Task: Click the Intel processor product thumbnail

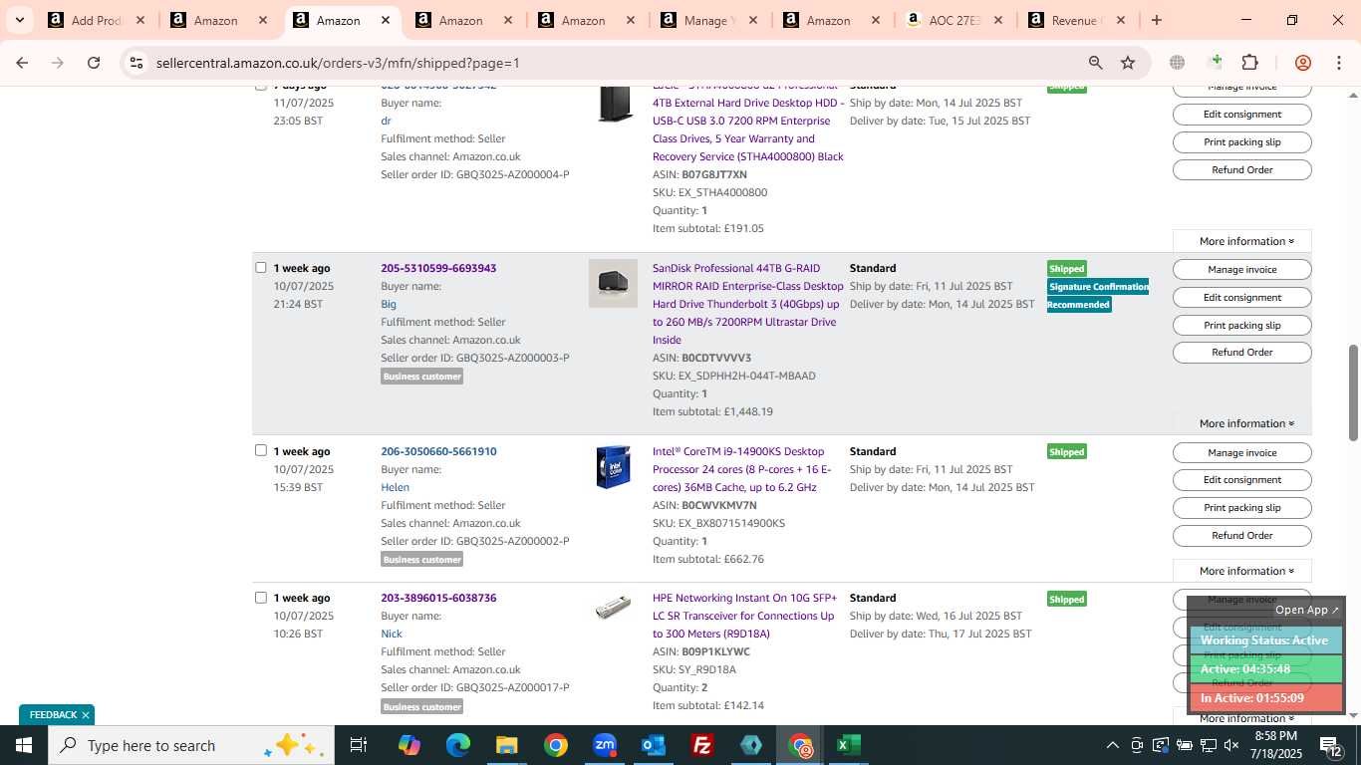Action: tap(613, 467)
